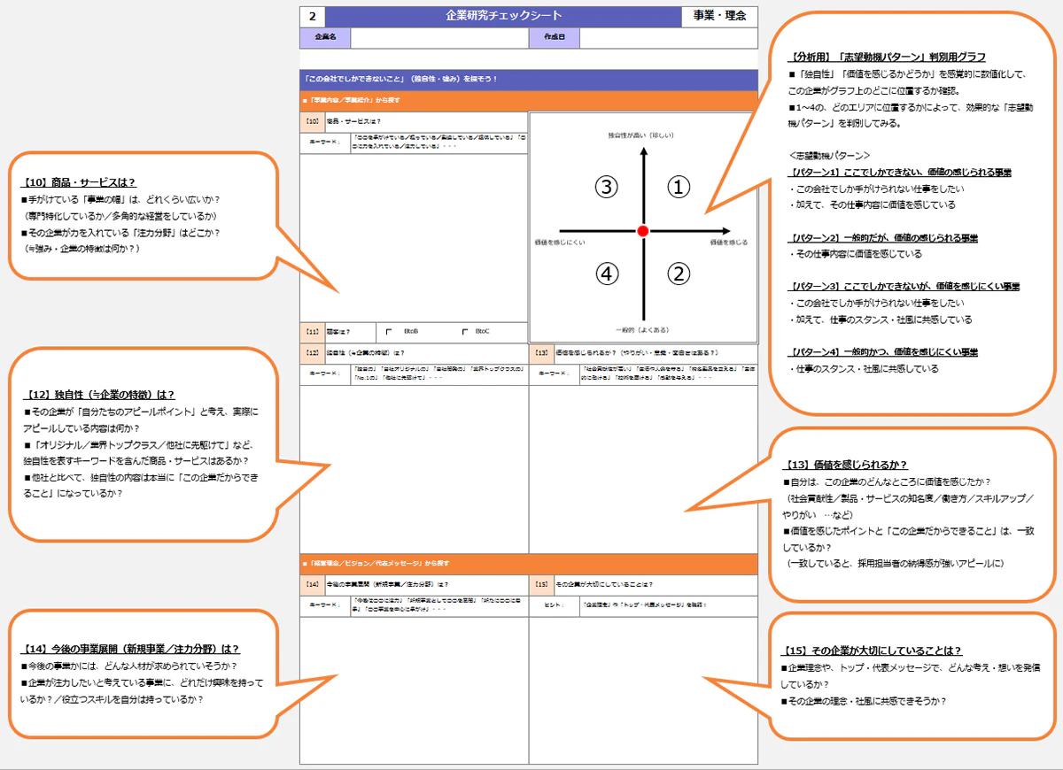Click the callout heading 【10】商品・サービスは?
The image size is (1063, 770).
pyautogui.click(x=78, y=182)
